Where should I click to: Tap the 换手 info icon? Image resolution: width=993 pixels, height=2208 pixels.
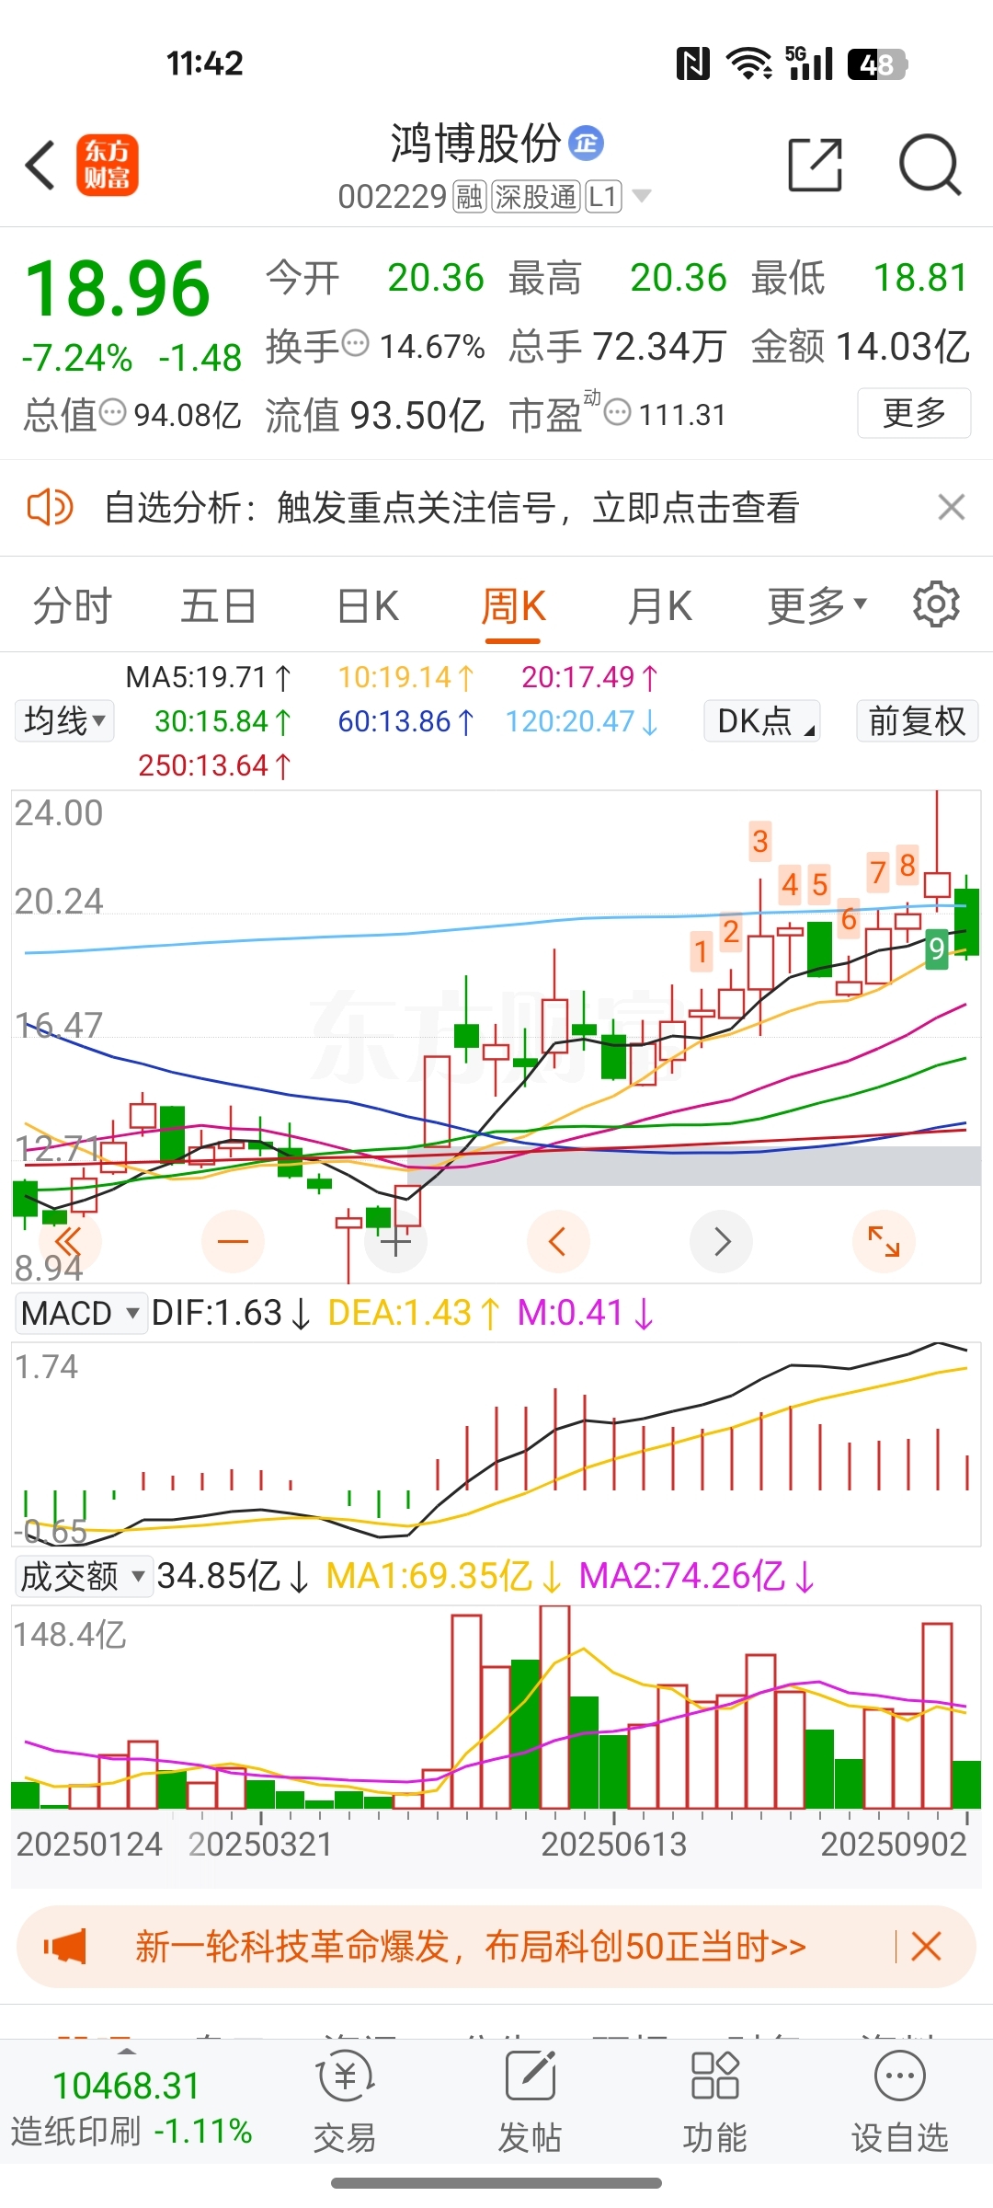pyautogui.click(x=356, y=344)
